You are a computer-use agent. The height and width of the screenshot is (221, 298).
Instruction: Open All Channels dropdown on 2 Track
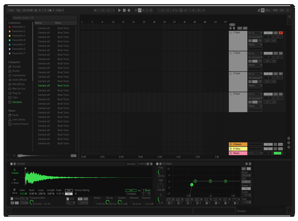[255, 57]
